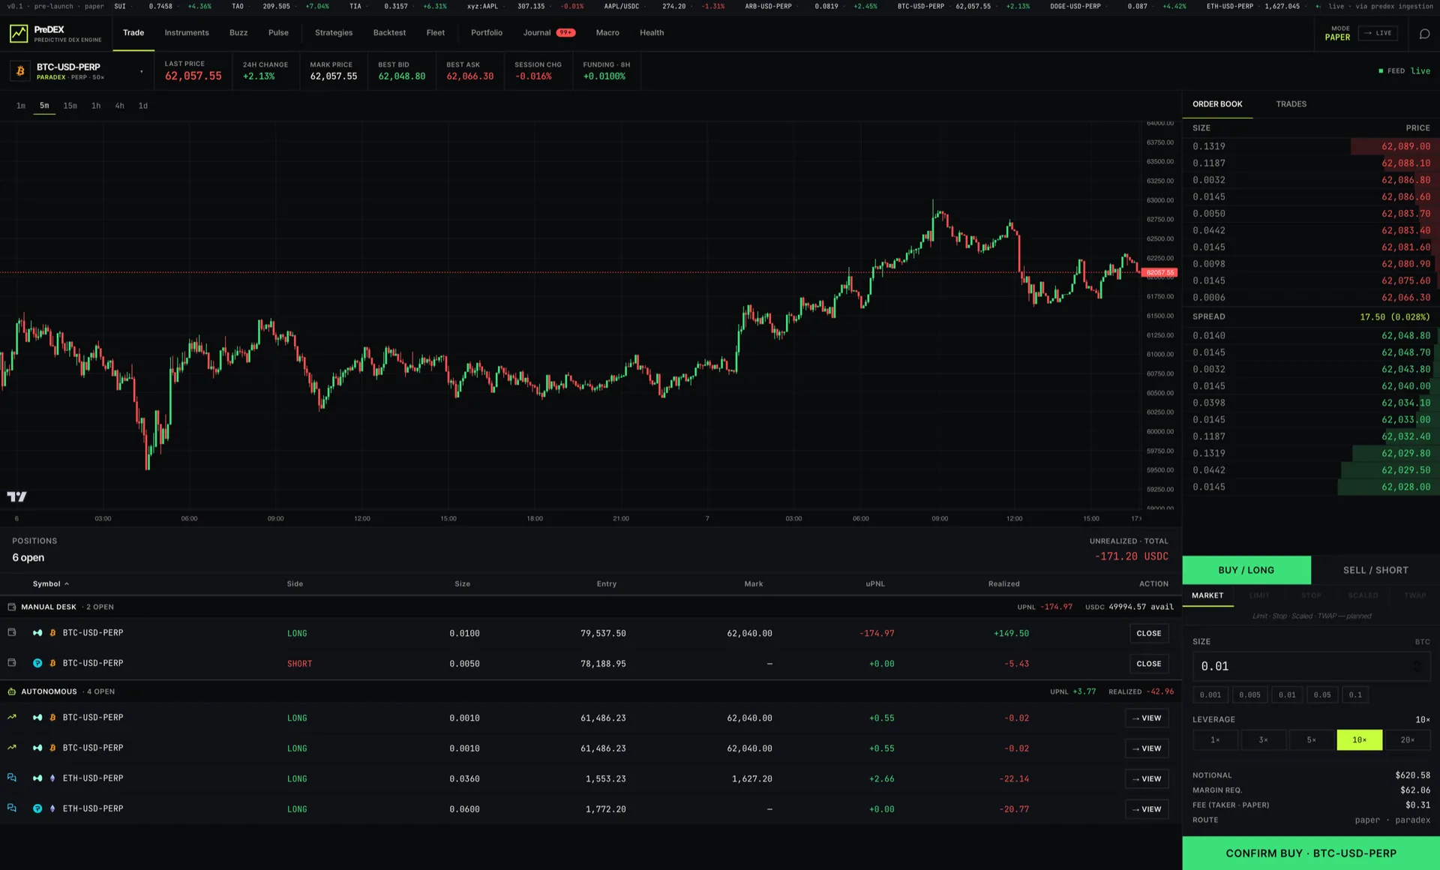Set leverage to 20×
Viewport: 1440px width, 870px height.
[1407, 740]
